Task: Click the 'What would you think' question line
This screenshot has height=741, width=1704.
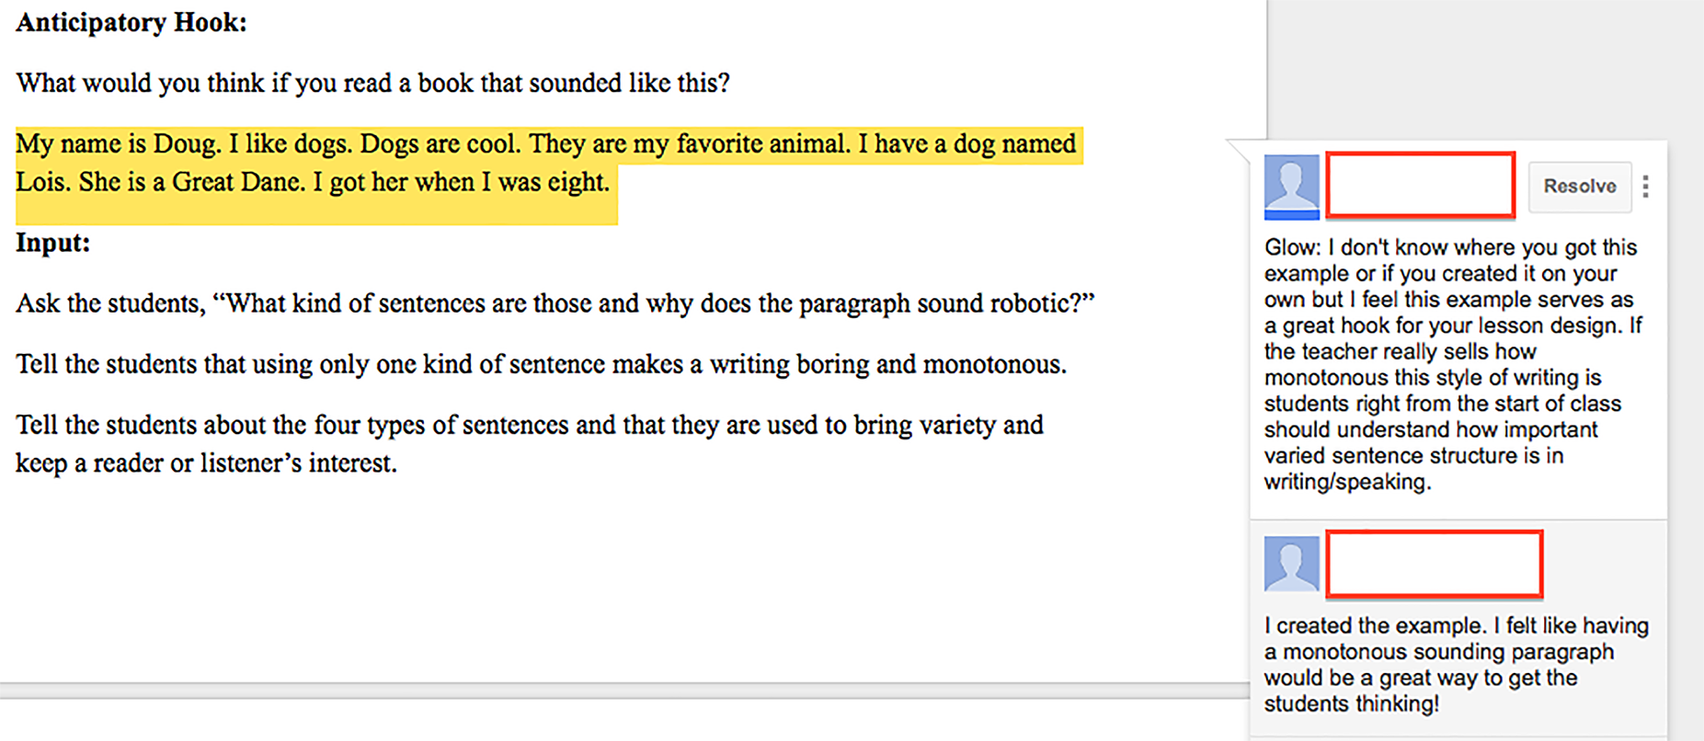Action: pos(372,84)
